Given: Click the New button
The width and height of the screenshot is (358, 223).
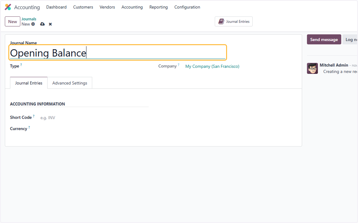Looking at the screenshot, I should click(13, 22).
